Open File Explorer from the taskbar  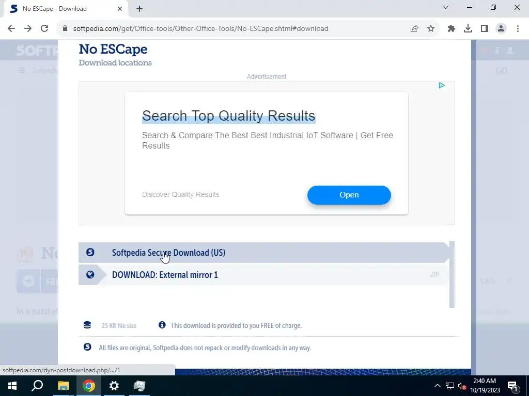click(x=63, y=386)
